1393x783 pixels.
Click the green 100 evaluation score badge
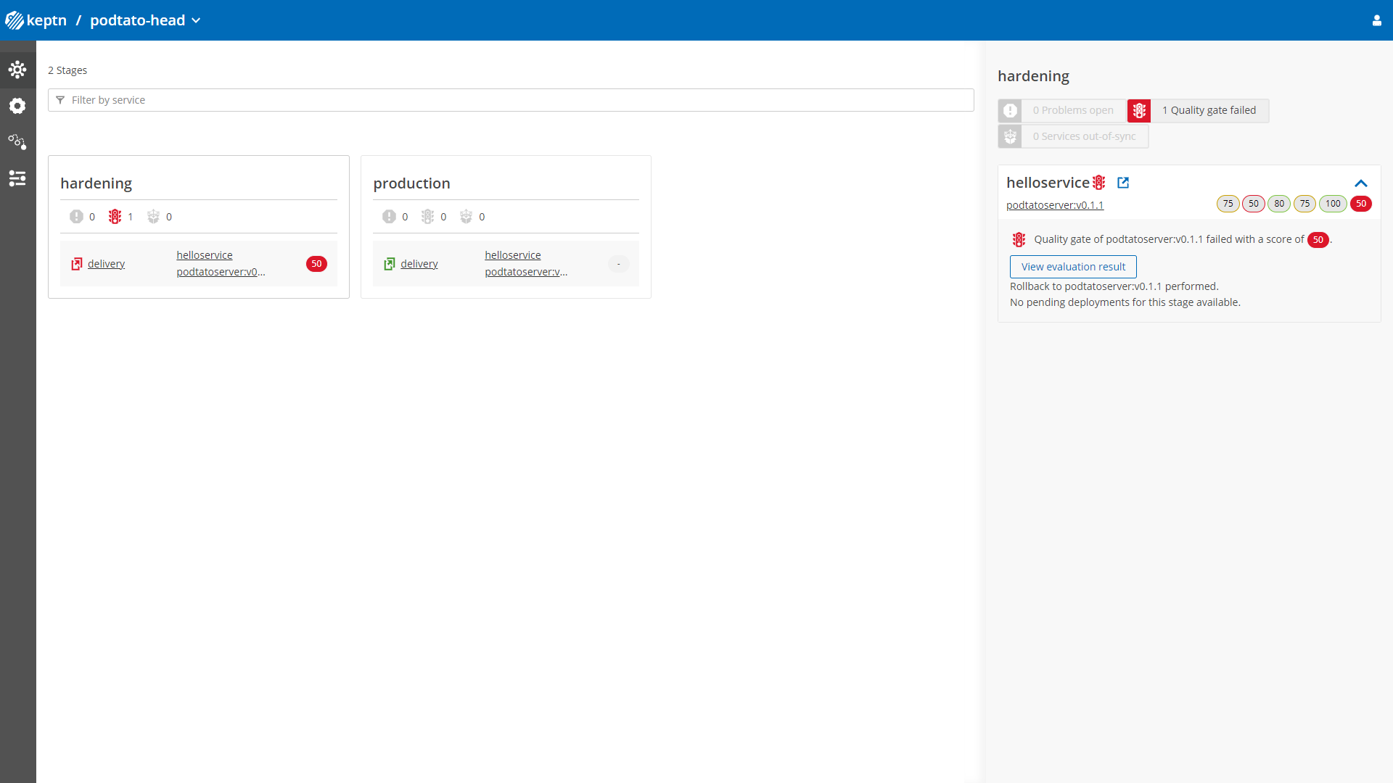(x=1332, y=204)
